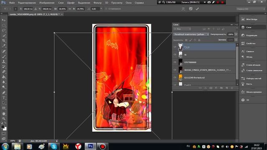The width and height of the screenshot is (267, 150).
Task: Select the Pen tool
Action: tap(4, 92)
